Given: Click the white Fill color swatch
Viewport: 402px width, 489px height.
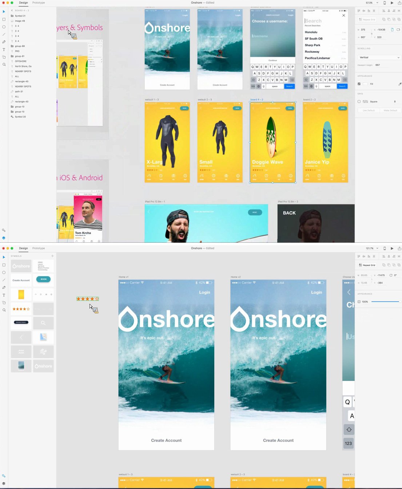Looking at the screenshot, I should (x=365, y=84).
